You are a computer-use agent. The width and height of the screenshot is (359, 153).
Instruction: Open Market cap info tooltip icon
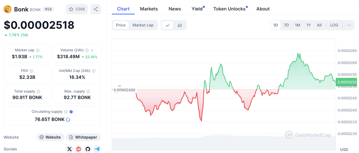(x=38, y=50)
